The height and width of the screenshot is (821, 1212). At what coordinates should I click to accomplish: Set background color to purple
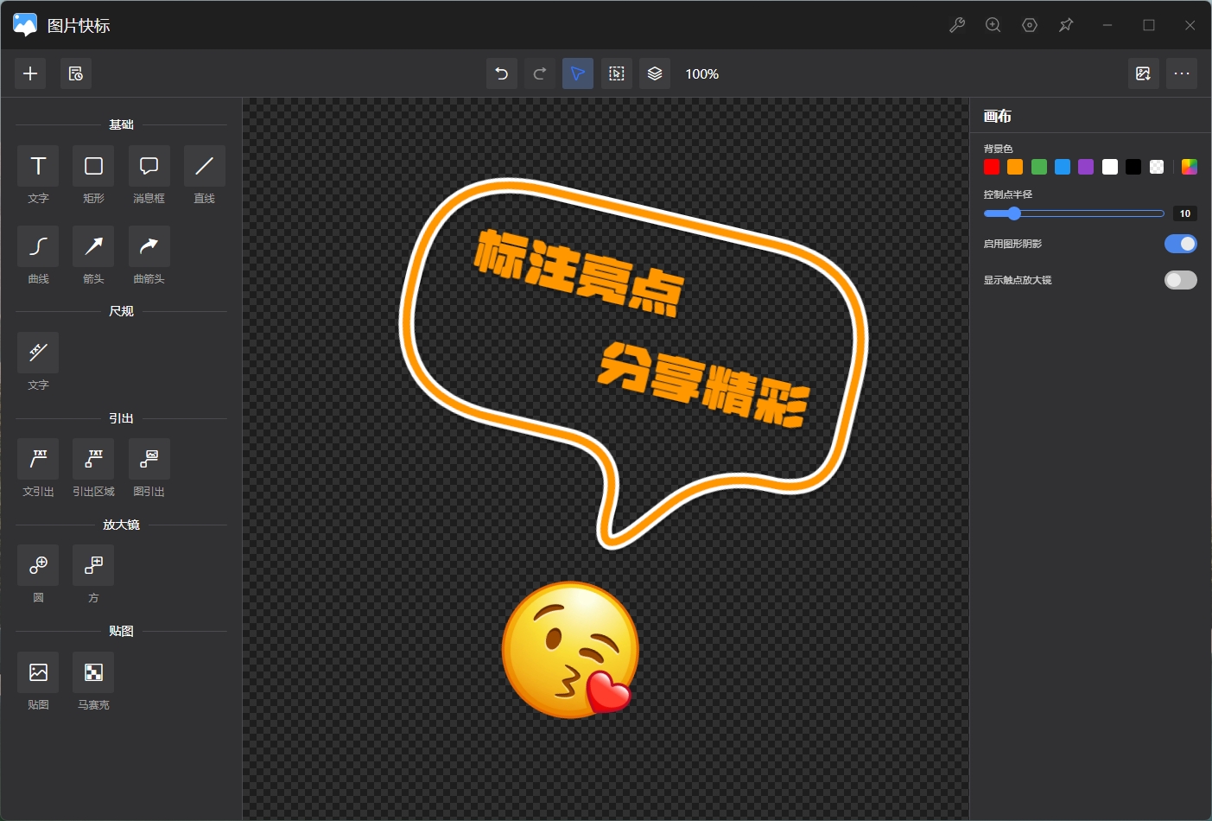tap(1086, 167)
